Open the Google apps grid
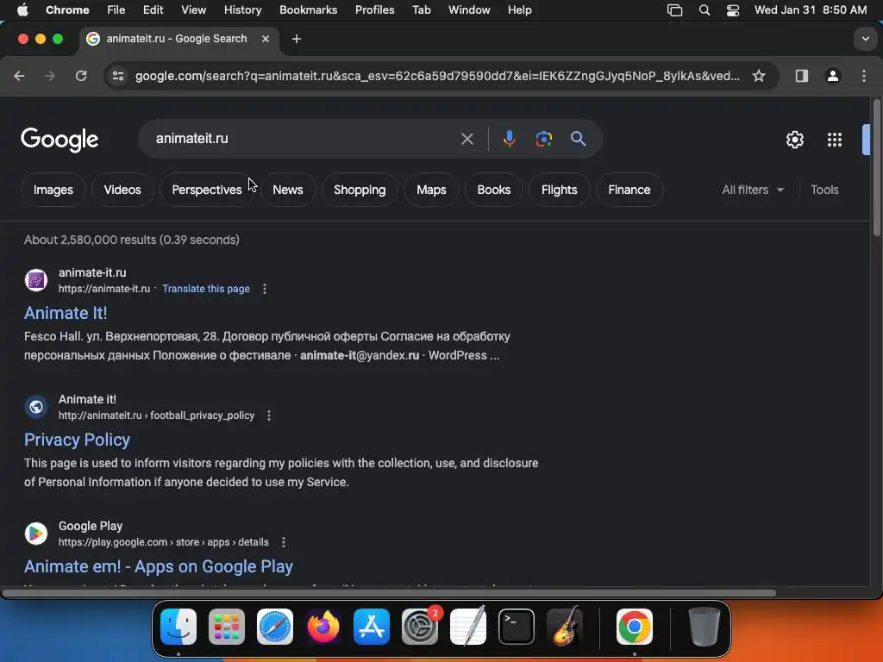Viewport: 883px width, 662px height. 835,140
